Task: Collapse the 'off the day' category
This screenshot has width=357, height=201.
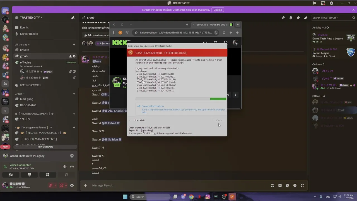Action: tap(22, 44)
